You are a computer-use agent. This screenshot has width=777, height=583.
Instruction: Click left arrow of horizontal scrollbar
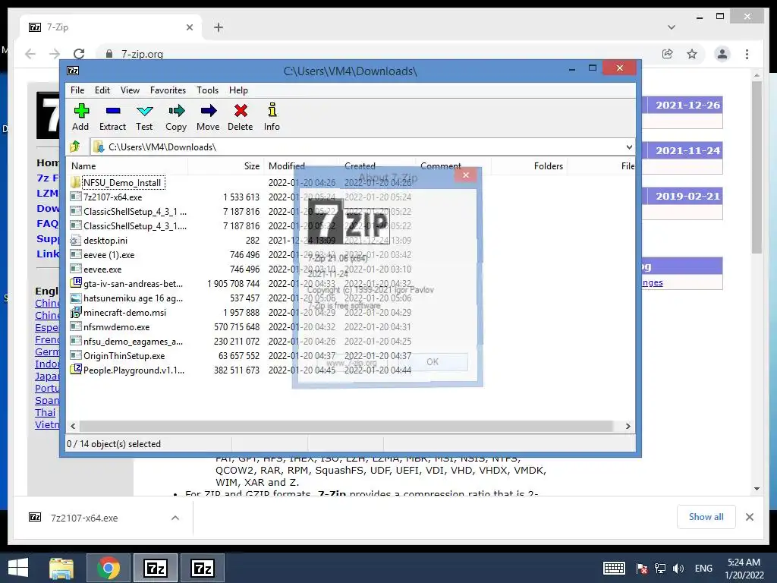pos(74,426)
